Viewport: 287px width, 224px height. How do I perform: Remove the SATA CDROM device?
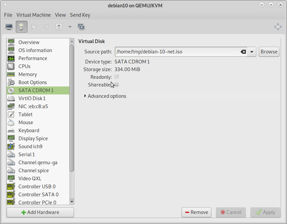coord(196,212)
